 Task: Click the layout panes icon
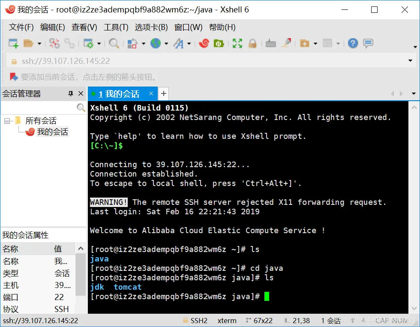click(x=327, y=43)
